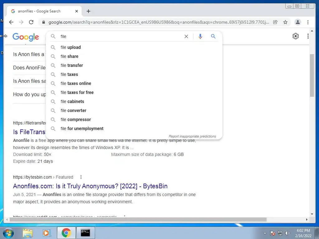
Task: Expand the 'Is Anon files sa' question
Action: tap(30, 81)
